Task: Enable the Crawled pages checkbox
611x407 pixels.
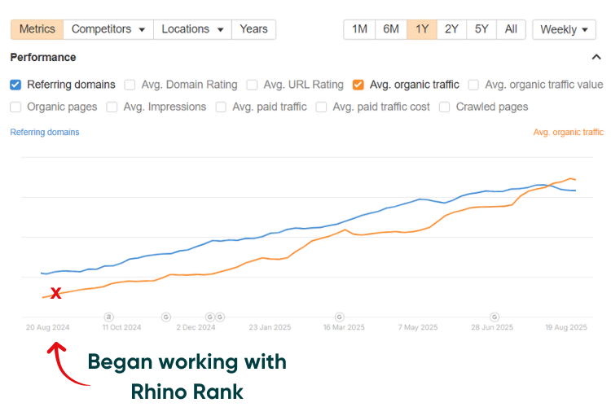Action: (445, 107)
